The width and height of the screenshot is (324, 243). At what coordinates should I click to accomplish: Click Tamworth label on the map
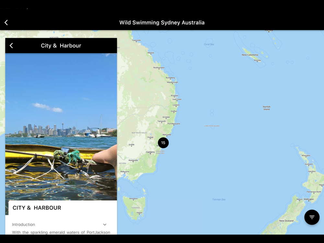tap(162, 121)
